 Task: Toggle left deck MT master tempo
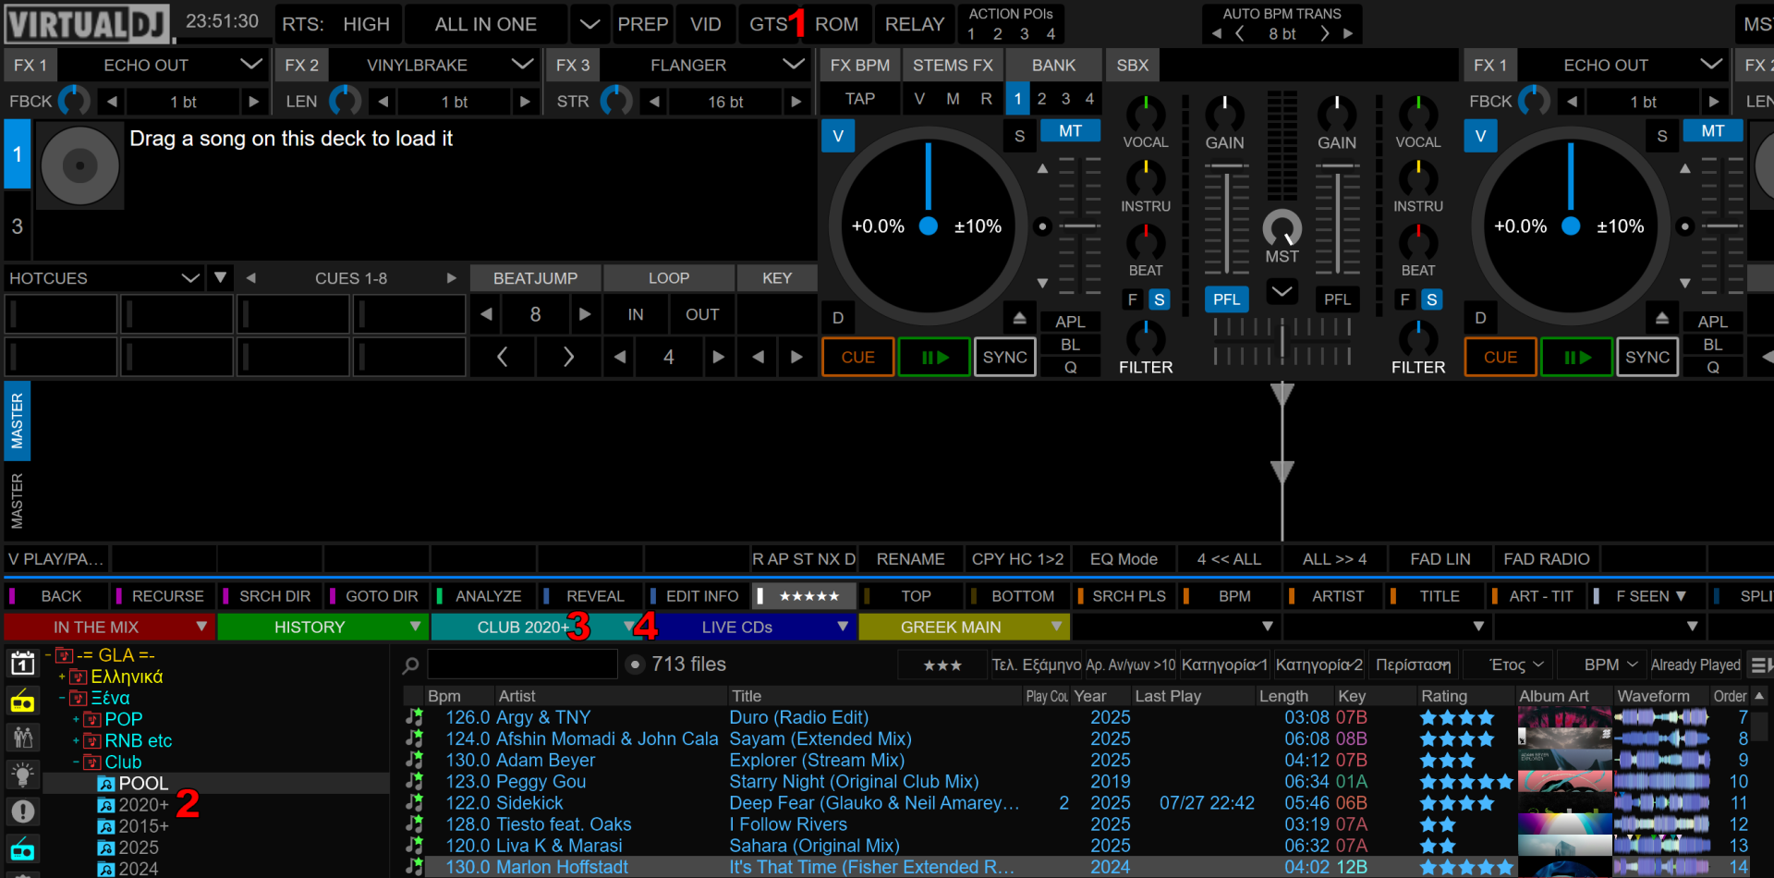pos(1070,131)
